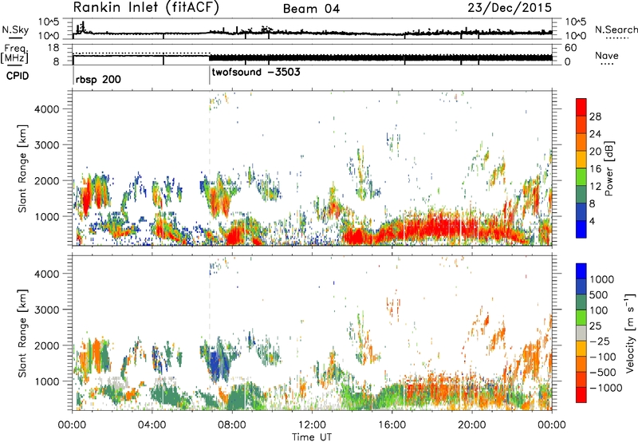Click the 'Freq. [MHz]' label
Screen dimensions: 638x442
point(14,53)
